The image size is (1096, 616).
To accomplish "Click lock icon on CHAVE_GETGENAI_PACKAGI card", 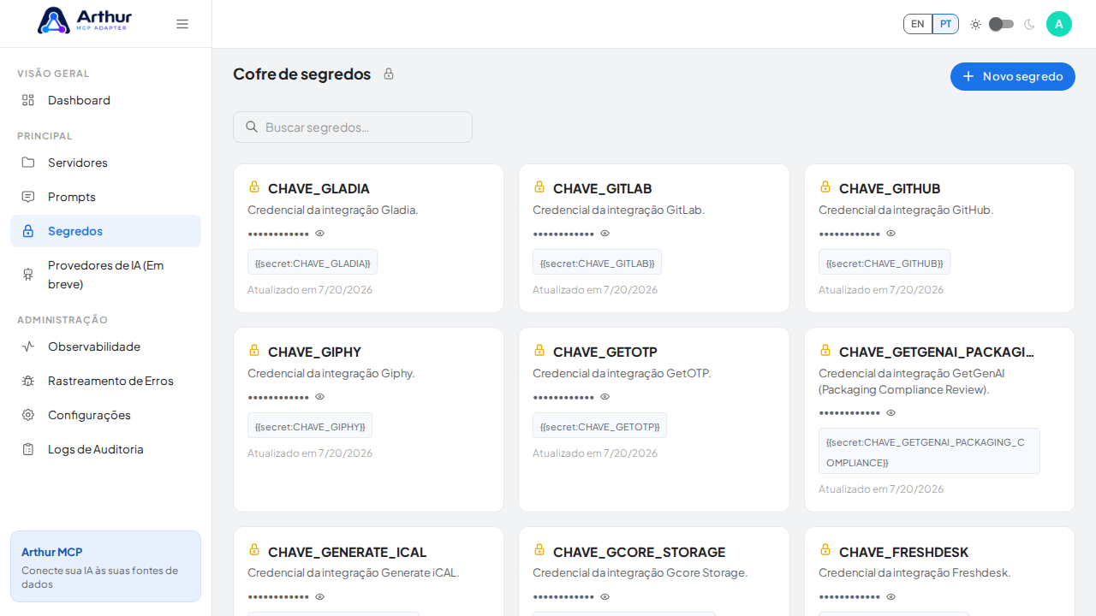I will pos(825,350).
